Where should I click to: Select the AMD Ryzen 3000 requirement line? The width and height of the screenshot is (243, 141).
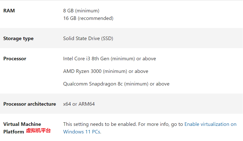point(105,71)
